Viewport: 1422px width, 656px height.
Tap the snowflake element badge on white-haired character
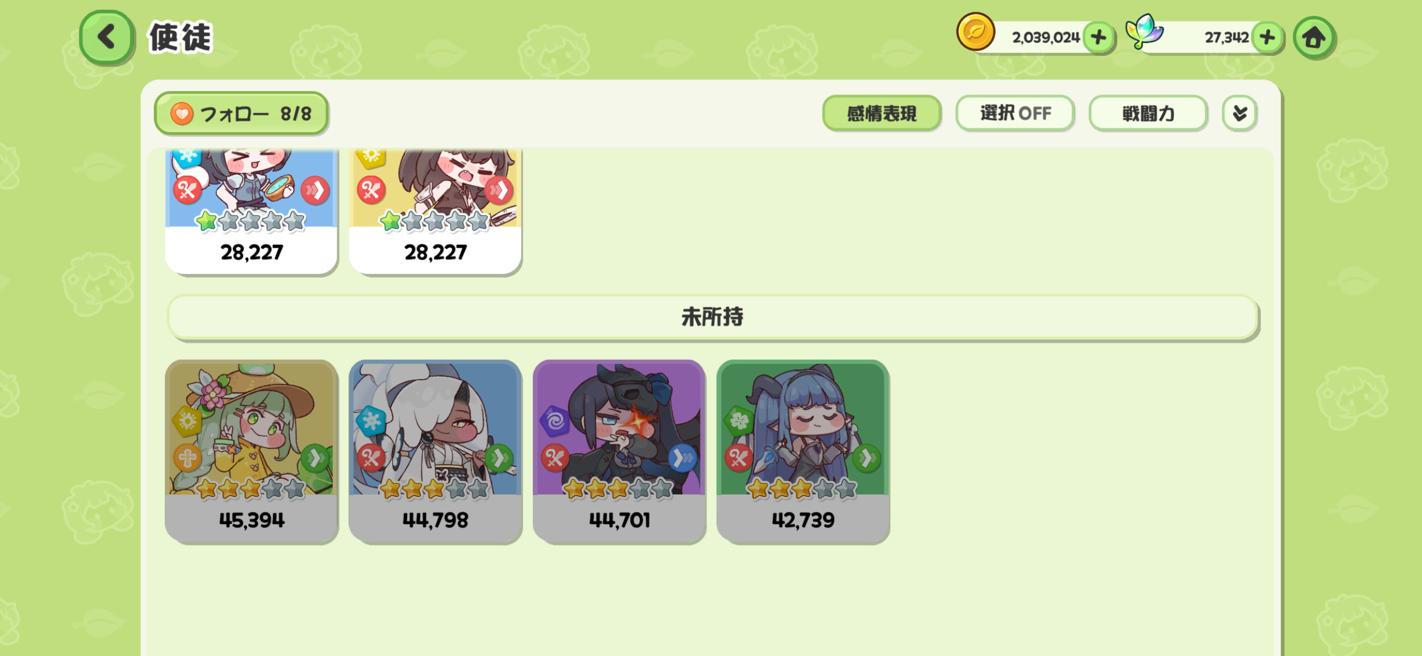pyautogui.click(x=371, y=419)
